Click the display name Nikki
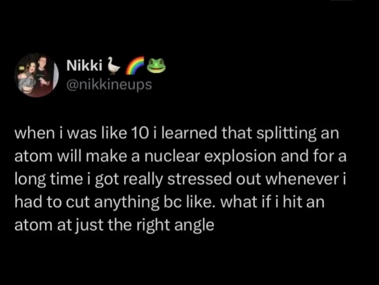The image size is (379, 285). 84,66
